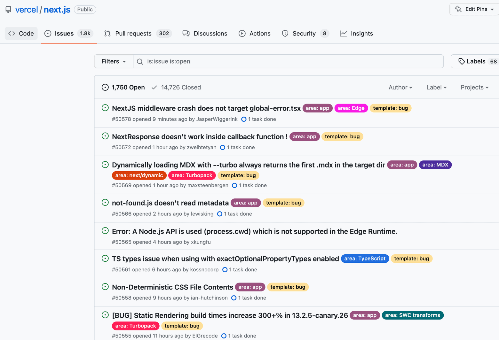Open the Filters dropdown
499x340 pixels.
pos(114,61)
